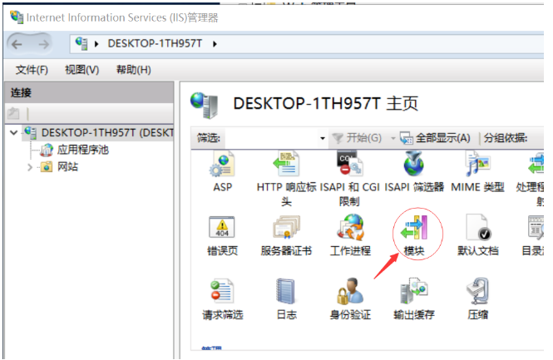Open 处理程序映射 icon at row end
This screenshot has height=360, width=553.
pos(536,165)
